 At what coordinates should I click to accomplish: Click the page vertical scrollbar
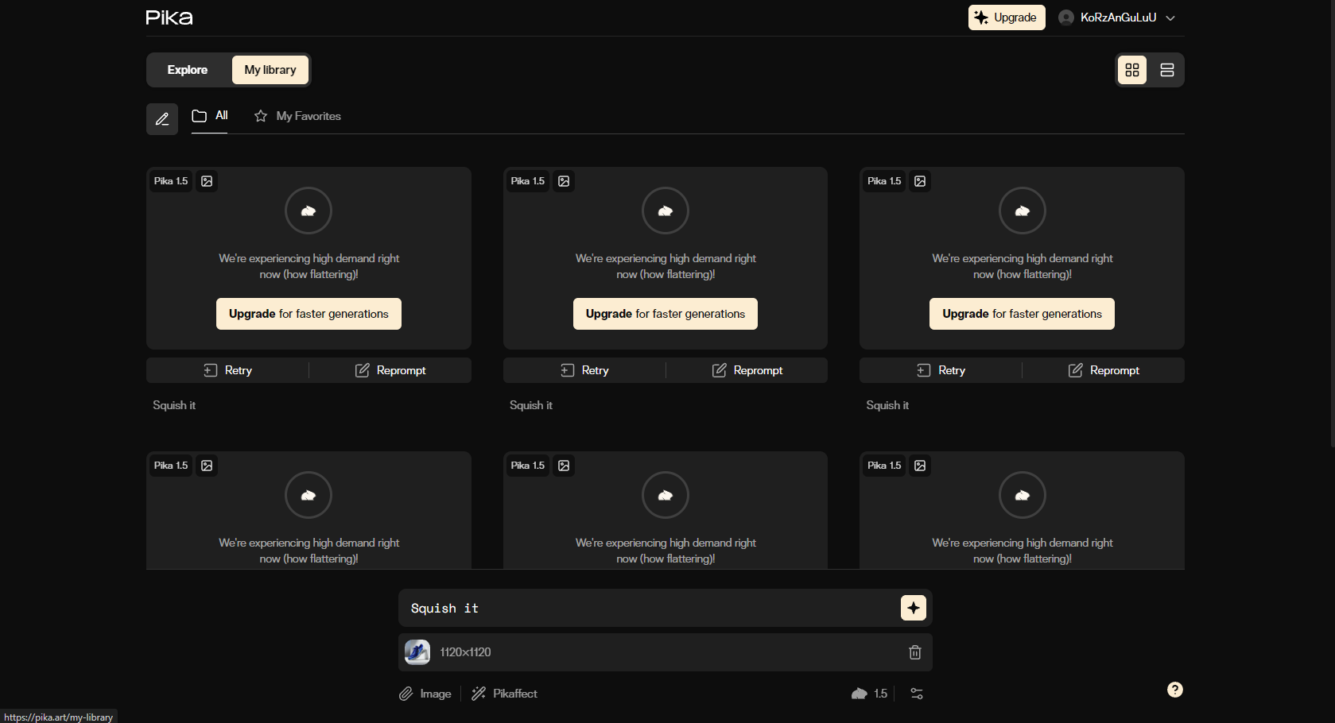pyautogui.click(x=1332, y=222)
